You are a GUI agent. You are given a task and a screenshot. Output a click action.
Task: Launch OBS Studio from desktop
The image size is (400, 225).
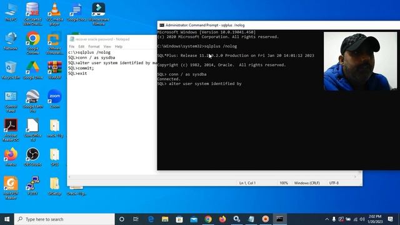tap(32, 157)
